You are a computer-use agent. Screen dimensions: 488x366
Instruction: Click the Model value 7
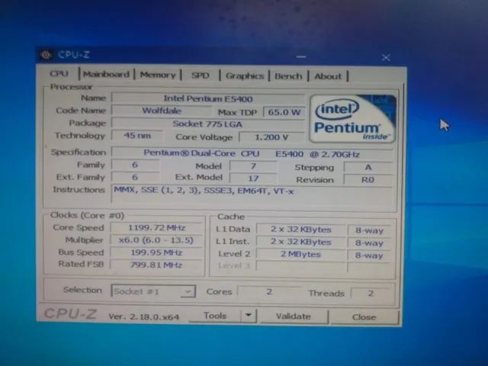point(253,166)
